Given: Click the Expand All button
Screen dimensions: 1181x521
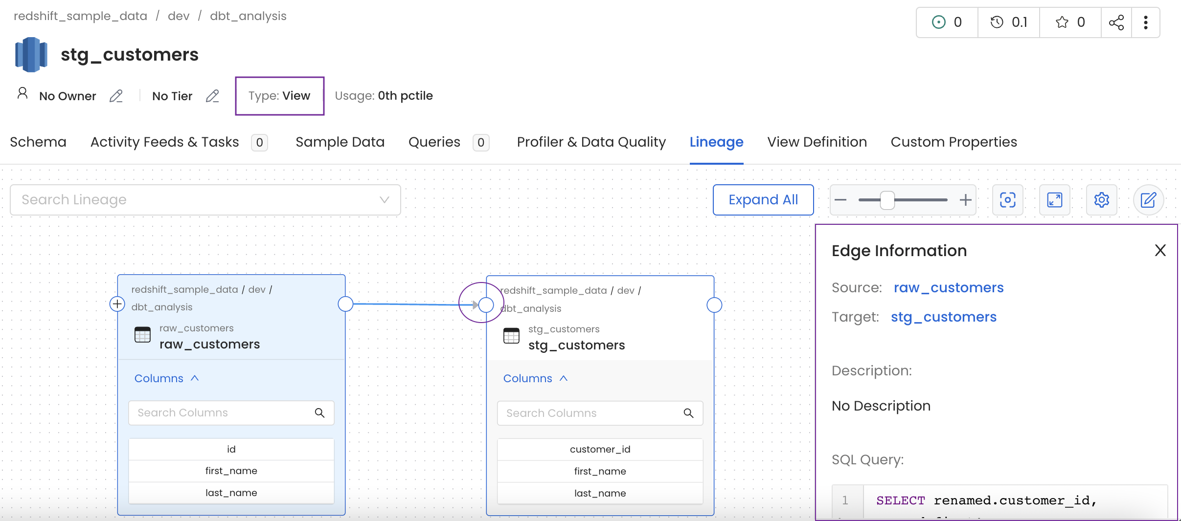Looking at the screenshot, I should point(763,199).
